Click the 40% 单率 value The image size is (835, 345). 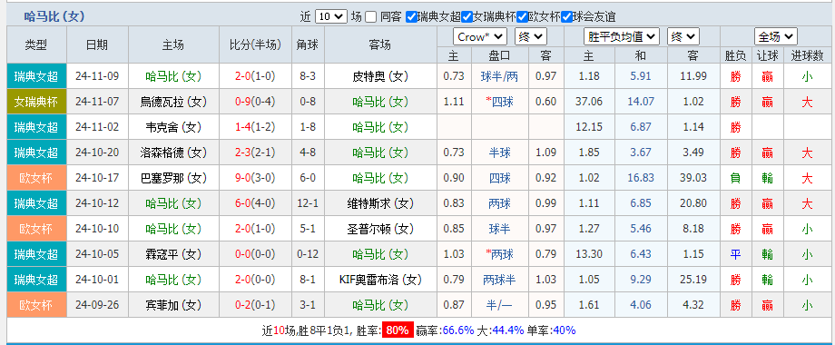pos(565,330)
